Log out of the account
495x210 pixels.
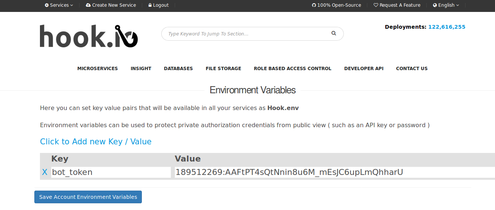coord(159,5)
